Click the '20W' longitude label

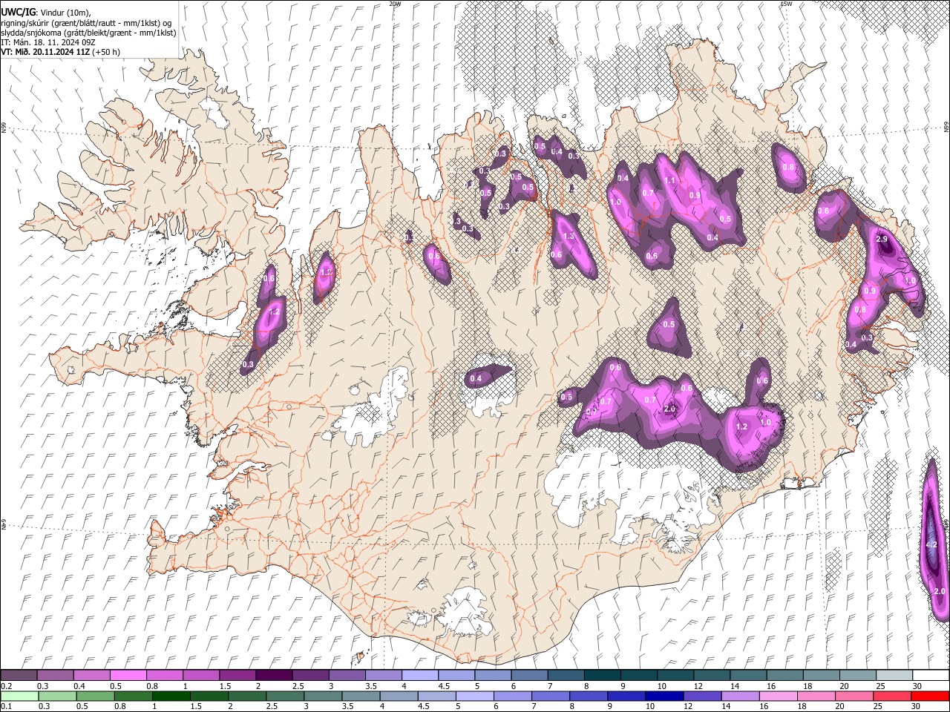click(x=395, y=4)
